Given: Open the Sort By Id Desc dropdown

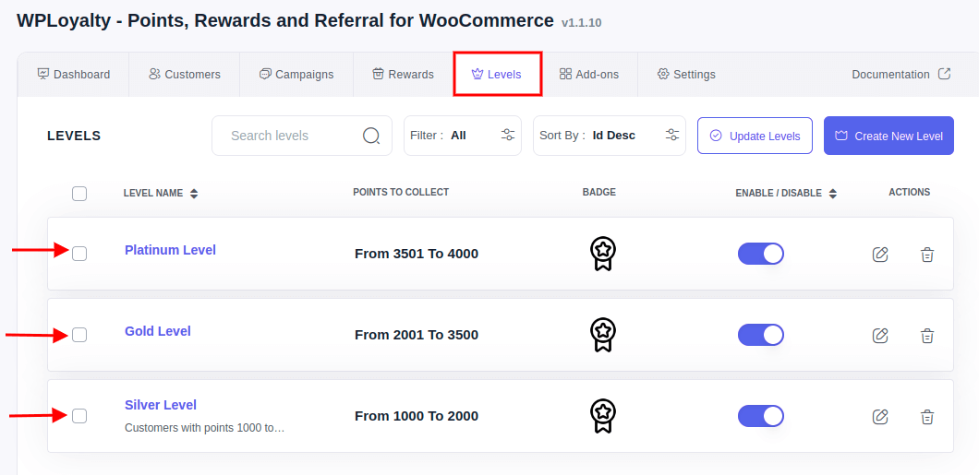Looking at the screenshot, I should point(610,136).
